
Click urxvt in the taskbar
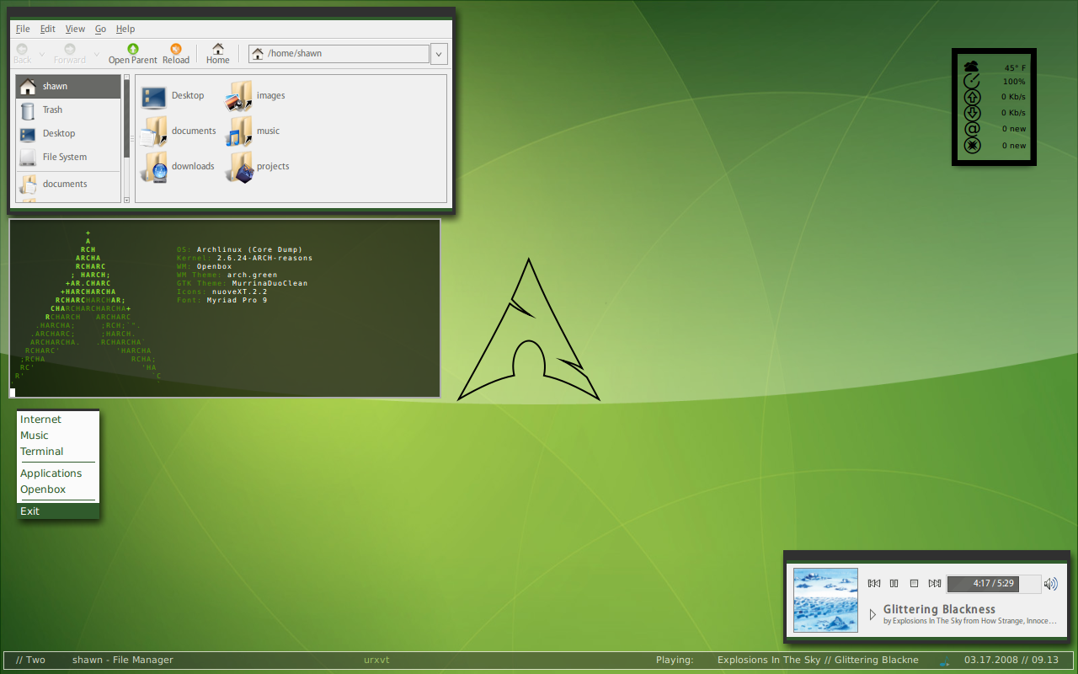click(x=376, y=660)
